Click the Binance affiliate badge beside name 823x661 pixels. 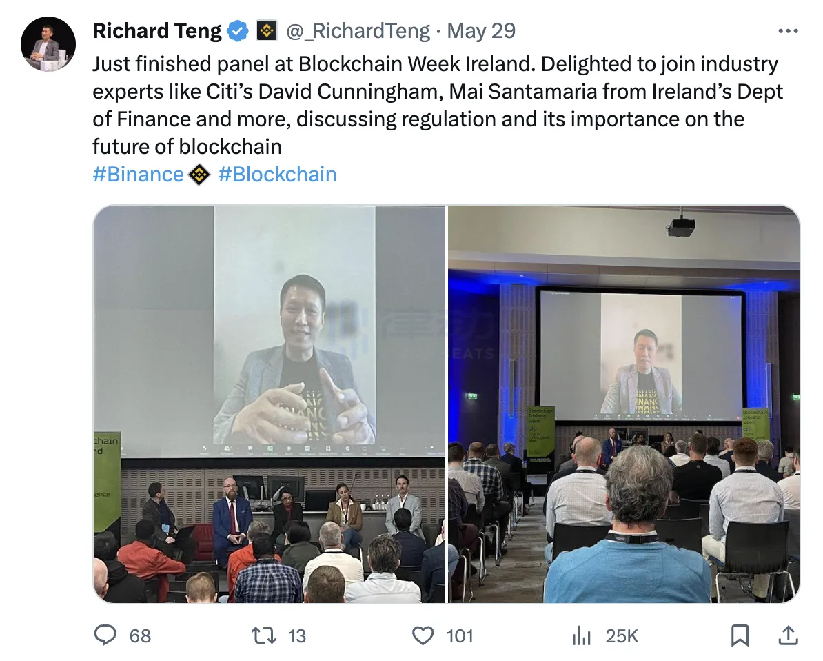[x=267, y=31]
